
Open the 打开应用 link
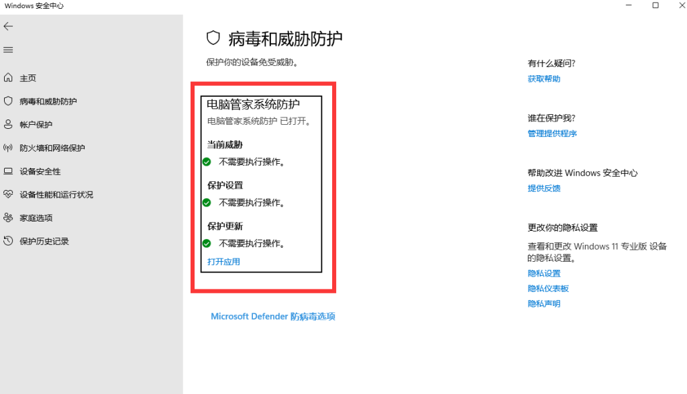[223, 262]
